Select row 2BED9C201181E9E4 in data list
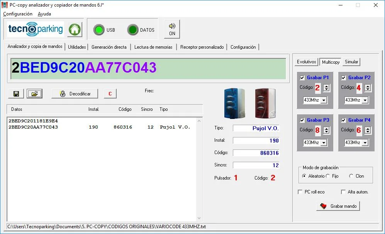The height and width of the screenshot is (234, 385). click(x=102, y=121)
